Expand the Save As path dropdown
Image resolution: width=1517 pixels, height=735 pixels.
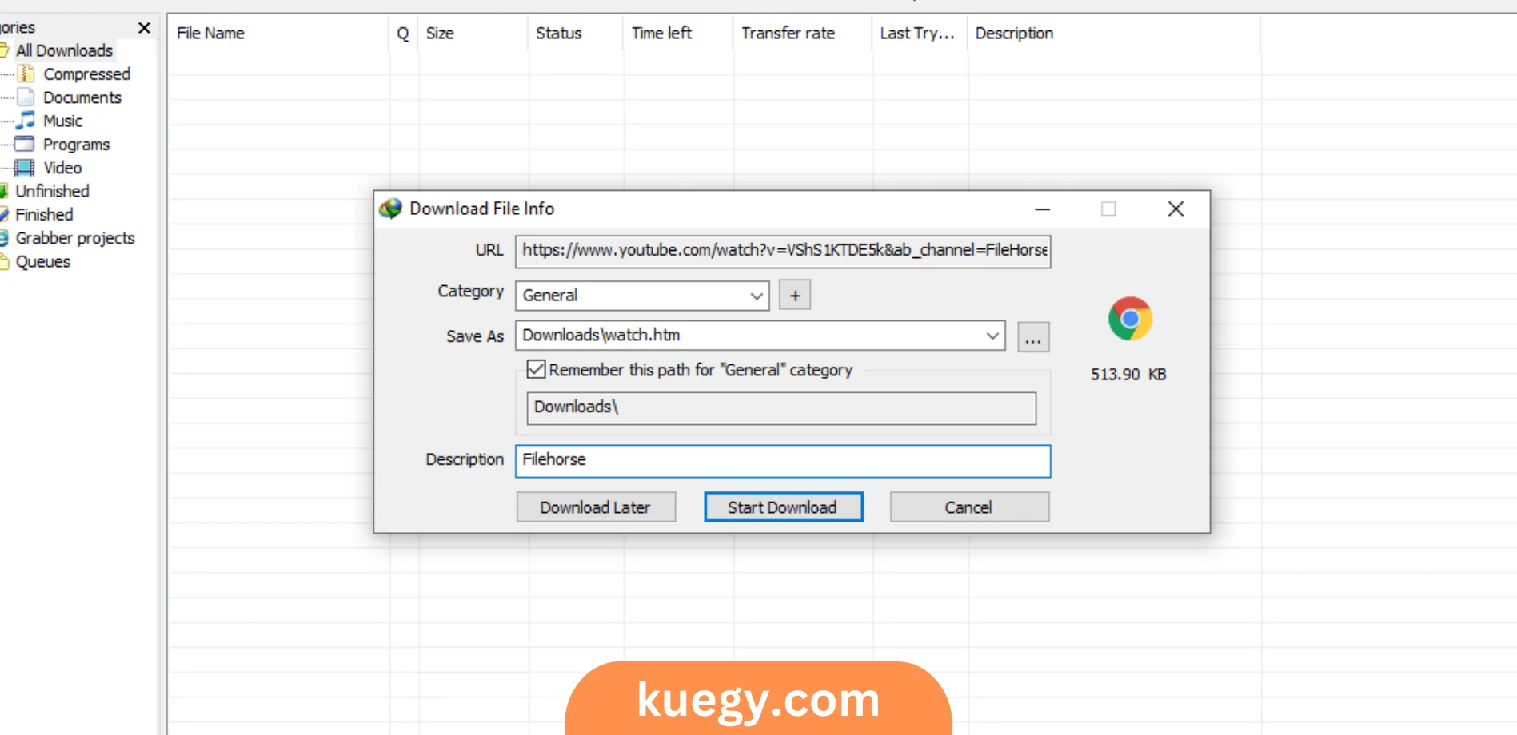992,336
